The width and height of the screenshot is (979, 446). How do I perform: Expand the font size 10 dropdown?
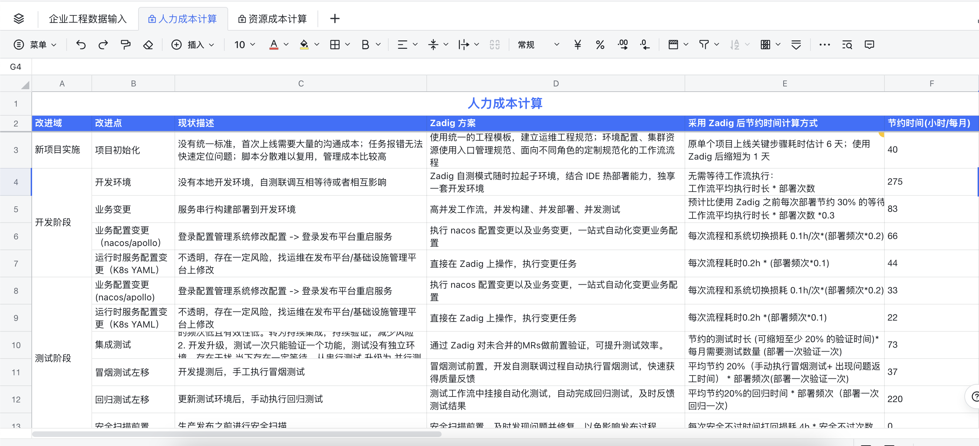point(244,45)
